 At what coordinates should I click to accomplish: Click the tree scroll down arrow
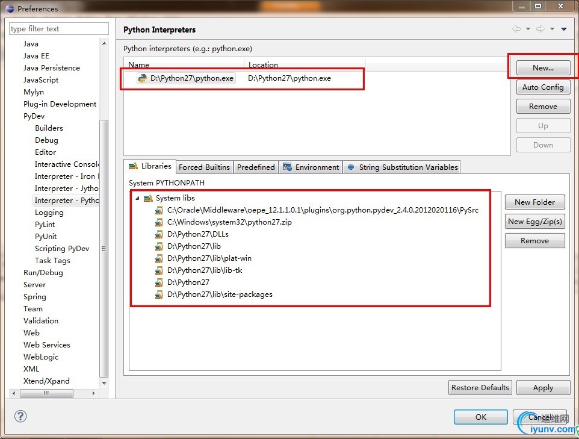pos(104,383)
